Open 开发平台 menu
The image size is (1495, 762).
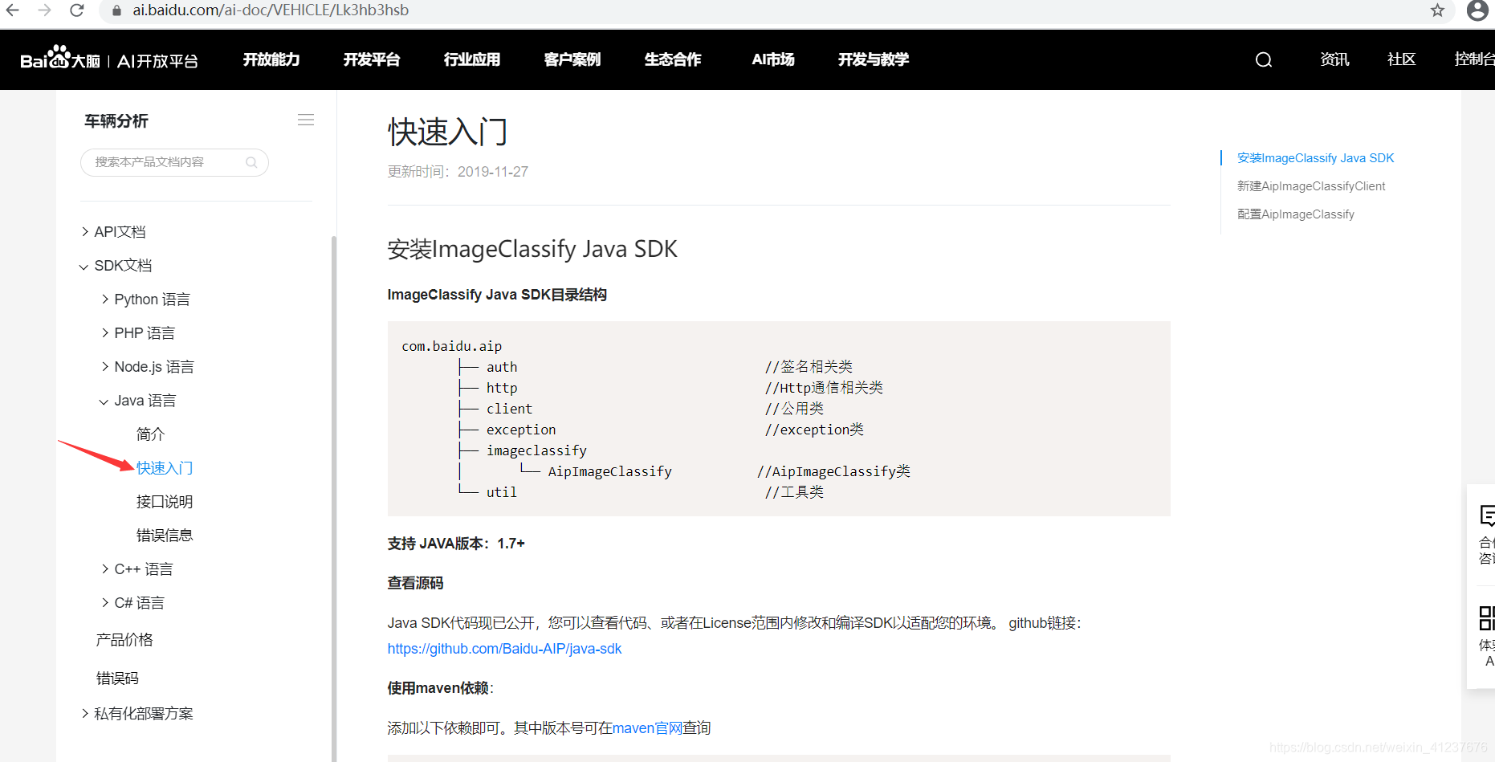[372, 59]
